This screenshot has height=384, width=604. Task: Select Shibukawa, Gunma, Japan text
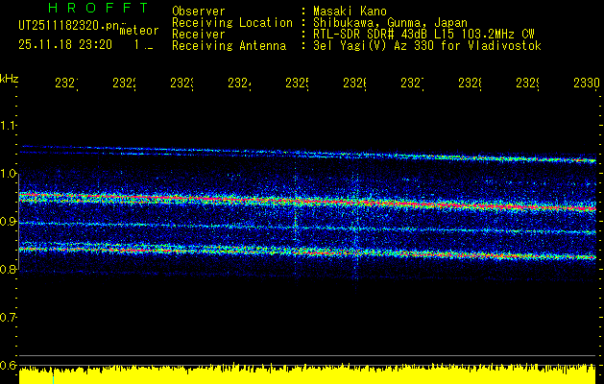[390, 23]
